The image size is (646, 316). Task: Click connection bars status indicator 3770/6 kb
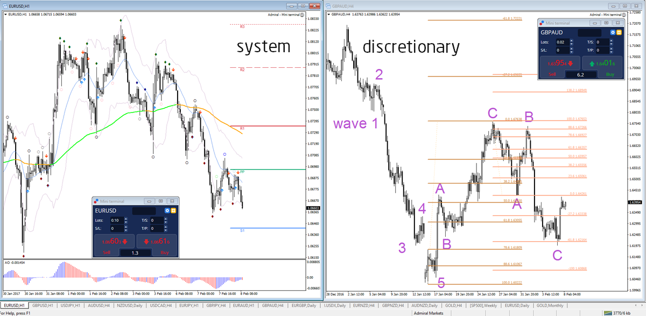617,313
